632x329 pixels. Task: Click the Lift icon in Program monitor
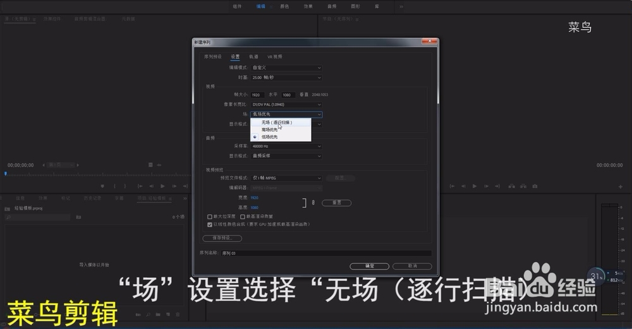coord(511,186)
